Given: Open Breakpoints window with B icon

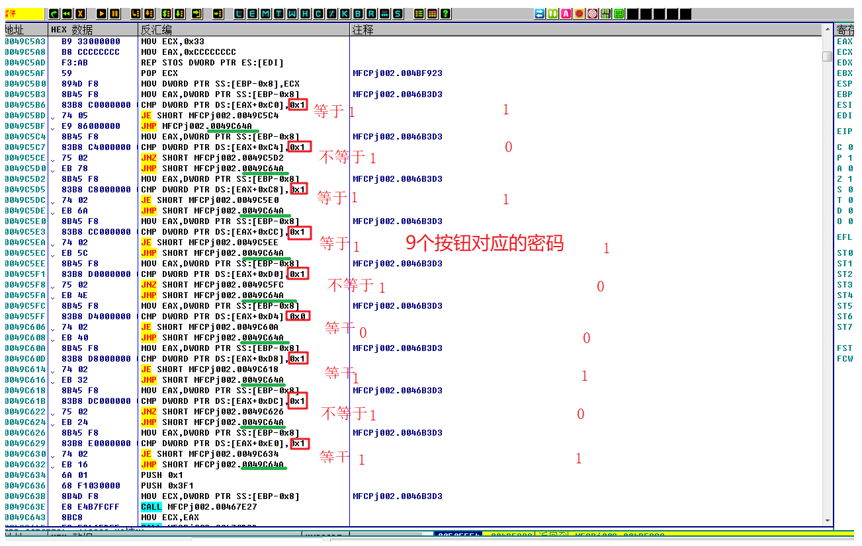Looking at the screenshot, I should click(x=358, y=13).
